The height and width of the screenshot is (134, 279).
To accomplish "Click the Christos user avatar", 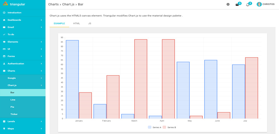I will coord(259,4).
